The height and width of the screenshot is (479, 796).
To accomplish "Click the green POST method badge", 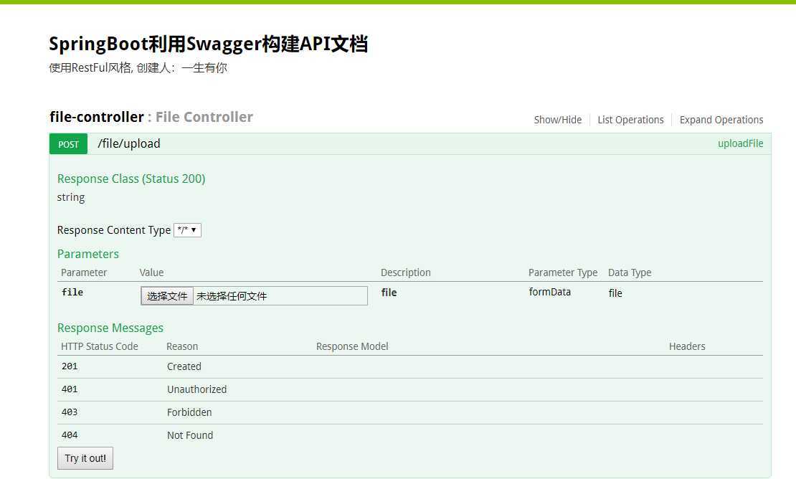I will [x=68, y=144].
